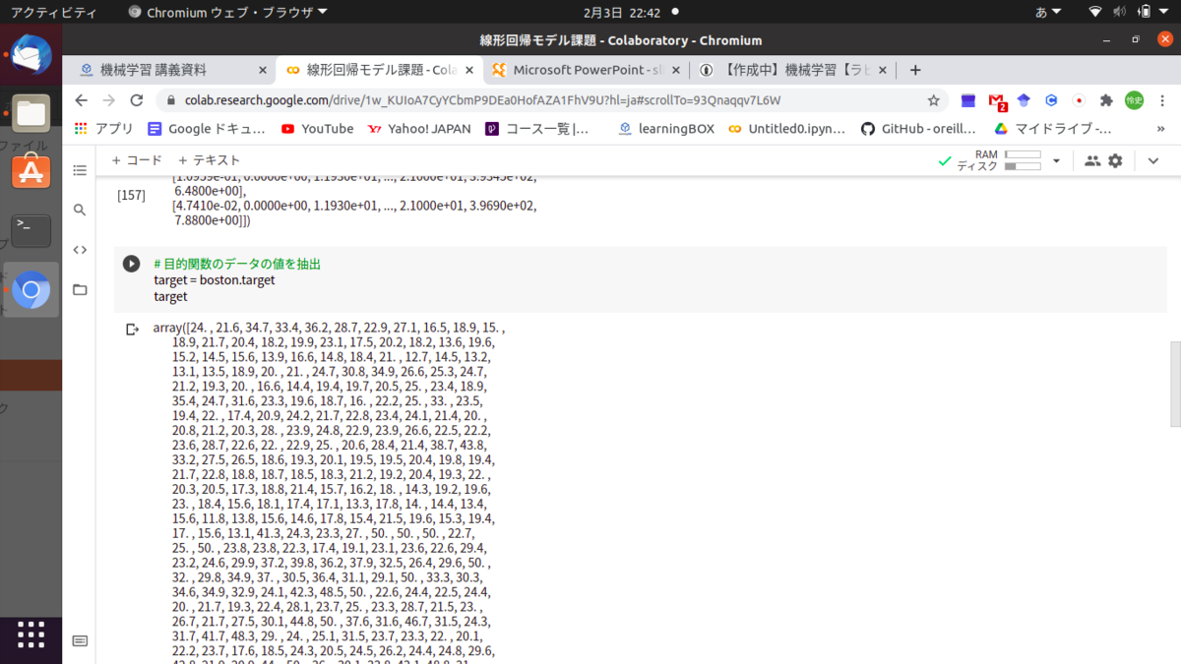This screenshot has height=664, width=1181.
Task: Open the Yahoo! JAPAN bookmark
Action: pos(419,129)
